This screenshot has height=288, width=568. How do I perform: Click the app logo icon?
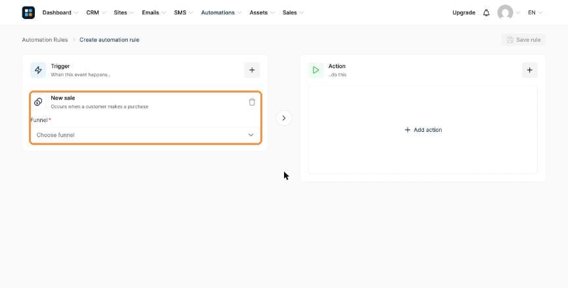coord(28,12)
